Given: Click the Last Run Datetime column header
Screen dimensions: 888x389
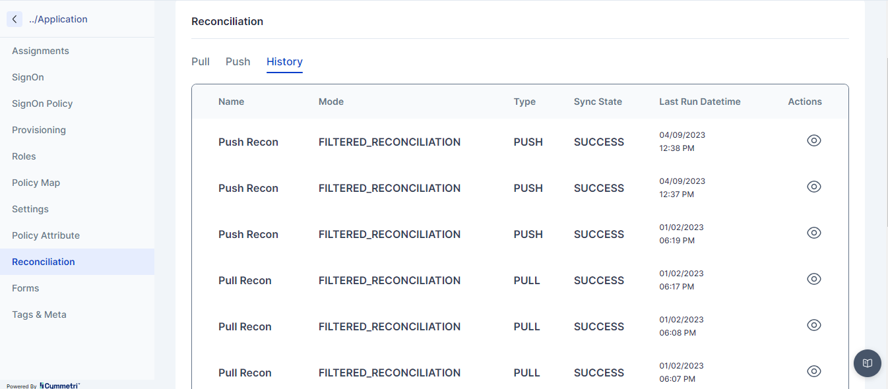Looking at the screenshot, I should [699, 102].
